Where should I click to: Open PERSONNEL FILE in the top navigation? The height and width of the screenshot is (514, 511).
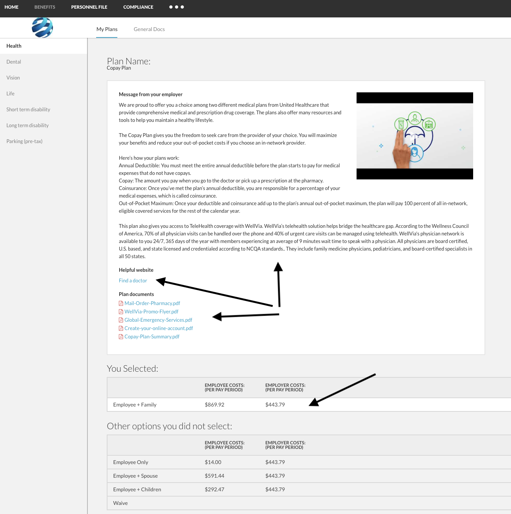pyautogui.click(x=89, y=7)
